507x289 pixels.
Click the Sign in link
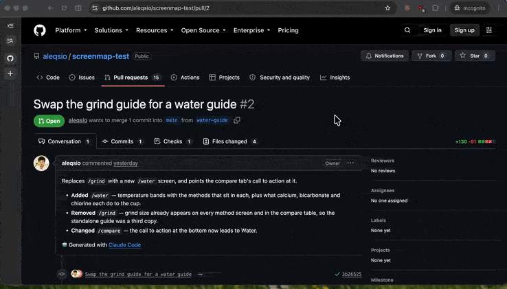(432, 30)
